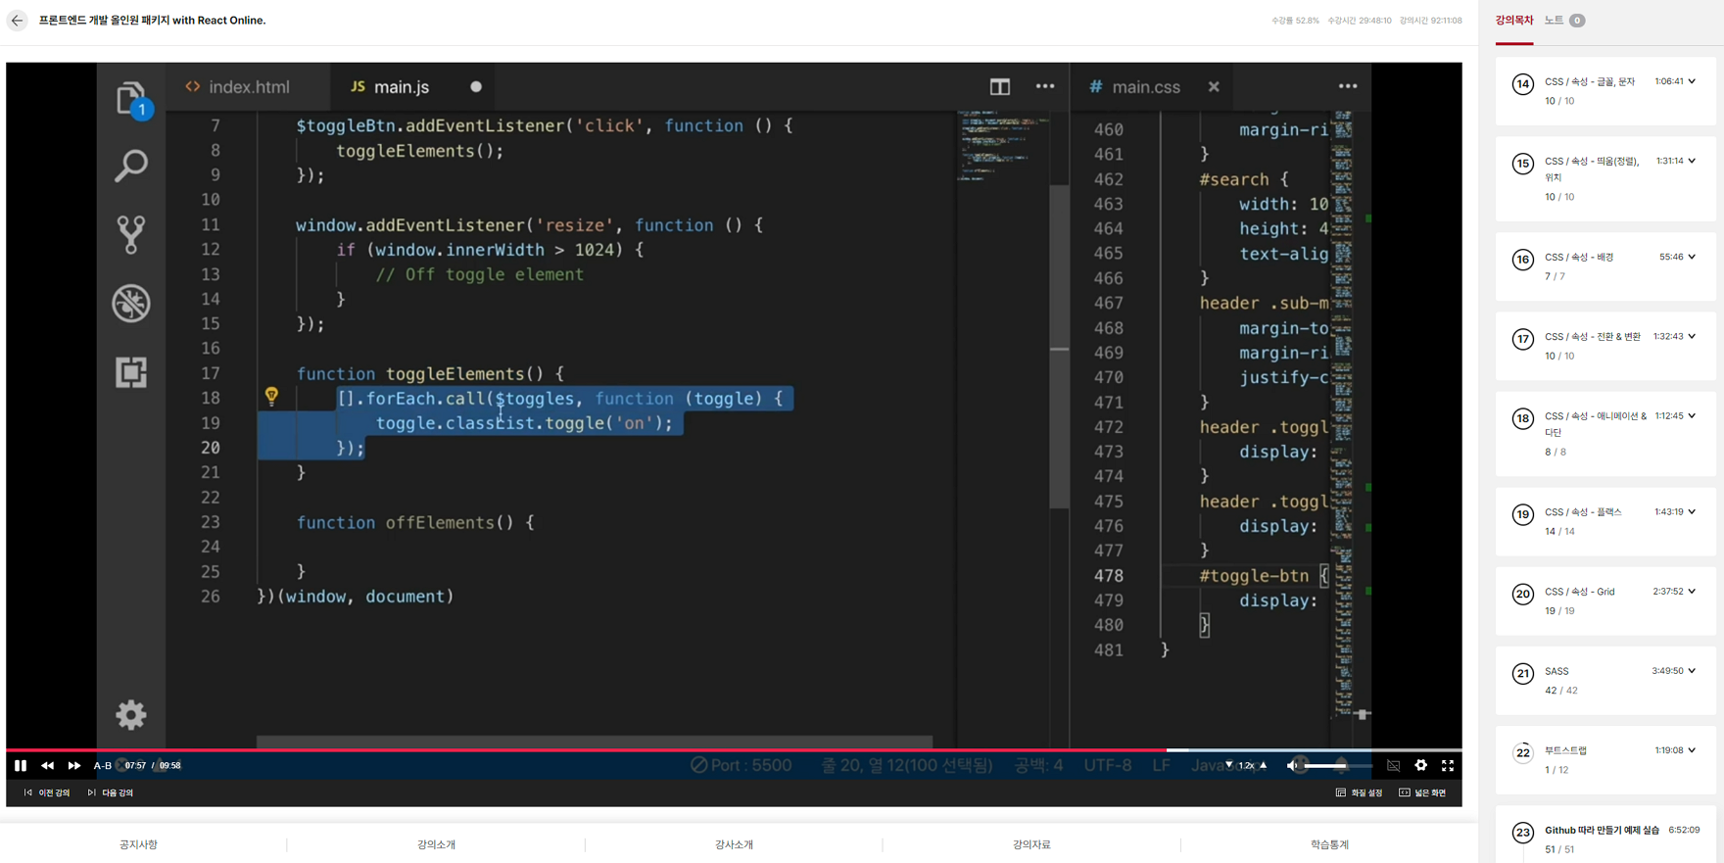Toggle A-B repeat section
The image size is (1724, 863).
point(102,765)
